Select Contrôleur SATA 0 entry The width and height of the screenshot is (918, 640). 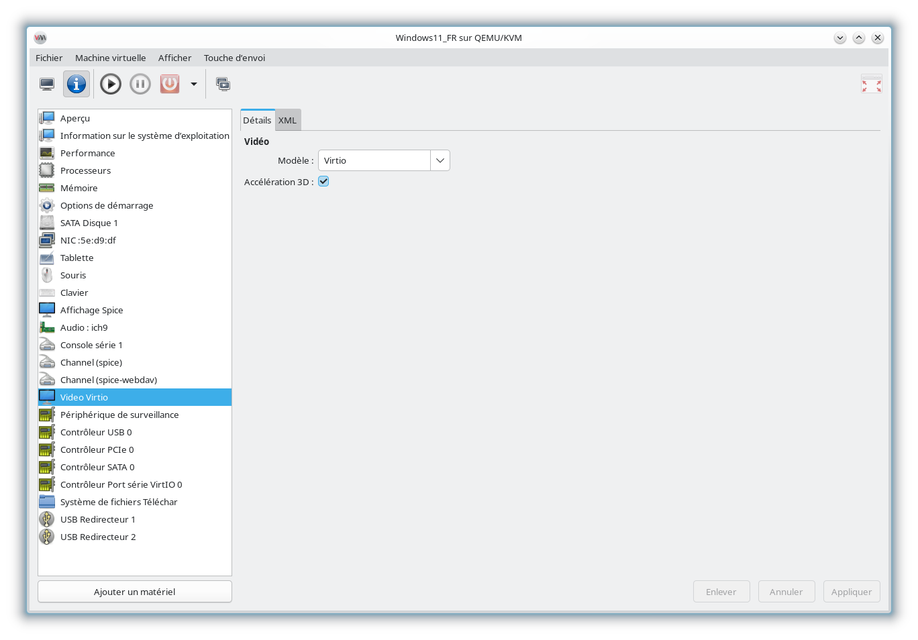tap(135, 467)
